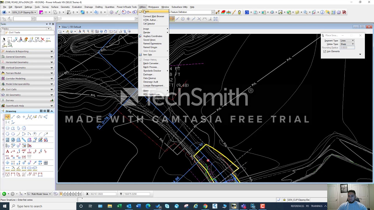The image size is (374, 210).
Task: Switch Drawing panel to list layout
Action: coord(45,111)
